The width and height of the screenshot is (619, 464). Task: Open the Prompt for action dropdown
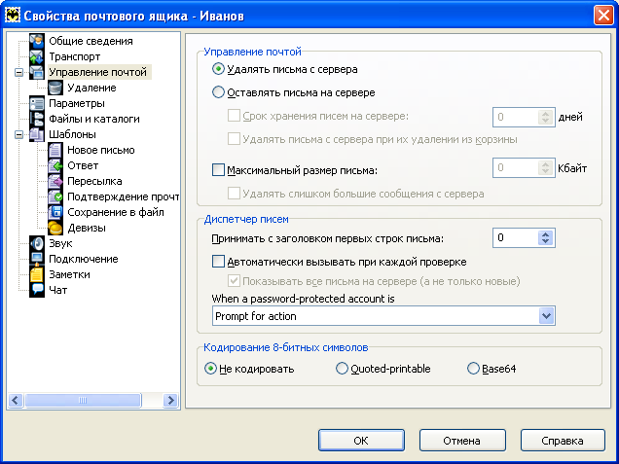click(x=546, y=315)
